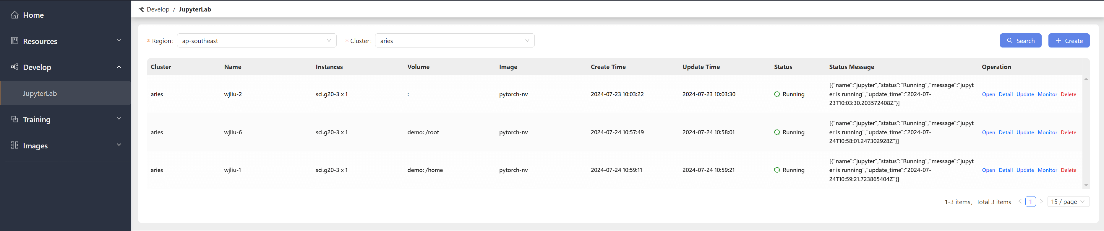Click Develop in the breadcrumb
The image size is (1104, 231).
click(x=158, y=9)
